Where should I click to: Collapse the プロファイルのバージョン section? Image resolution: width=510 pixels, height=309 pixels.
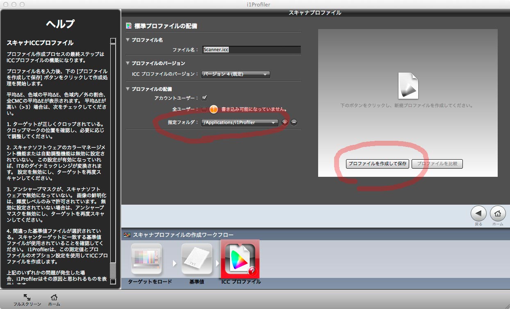click(128, 63)
